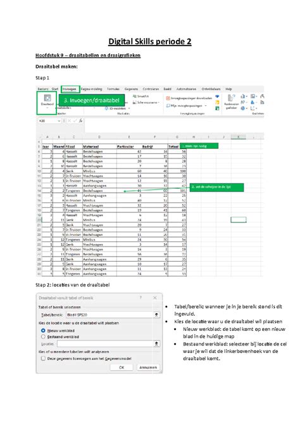This screenshot has height=424, width=300.
Task: Click the selected cell K20
Action: [239, 220]
